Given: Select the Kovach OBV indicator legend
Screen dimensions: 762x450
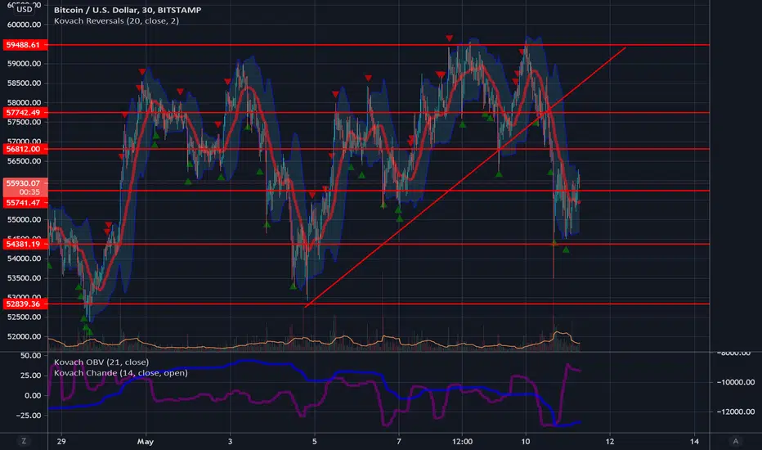Looking at the screenshot, I should tap(101, 362).
